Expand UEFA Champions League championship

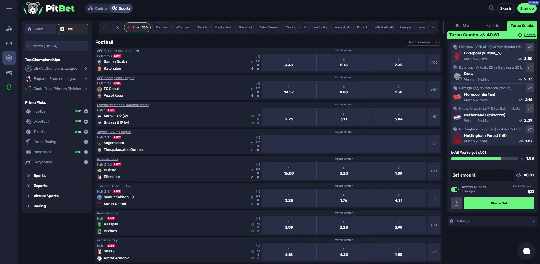click(57, 69)
